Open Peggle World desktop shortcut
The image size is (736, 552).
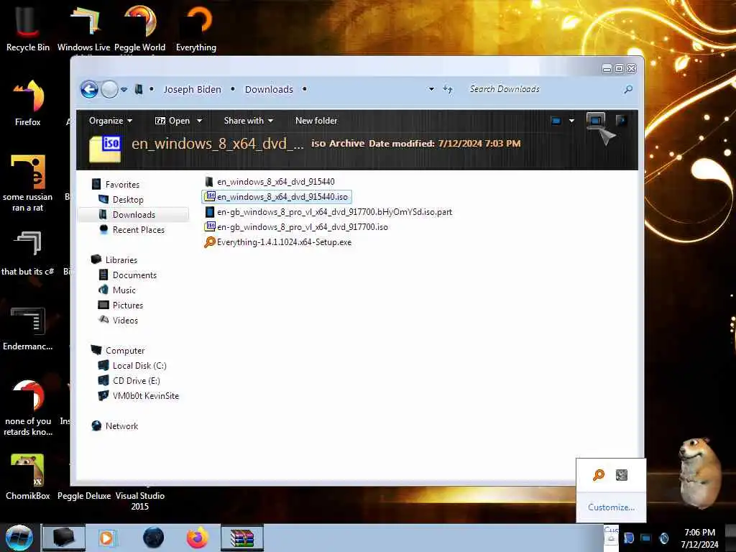click(139, 27)
